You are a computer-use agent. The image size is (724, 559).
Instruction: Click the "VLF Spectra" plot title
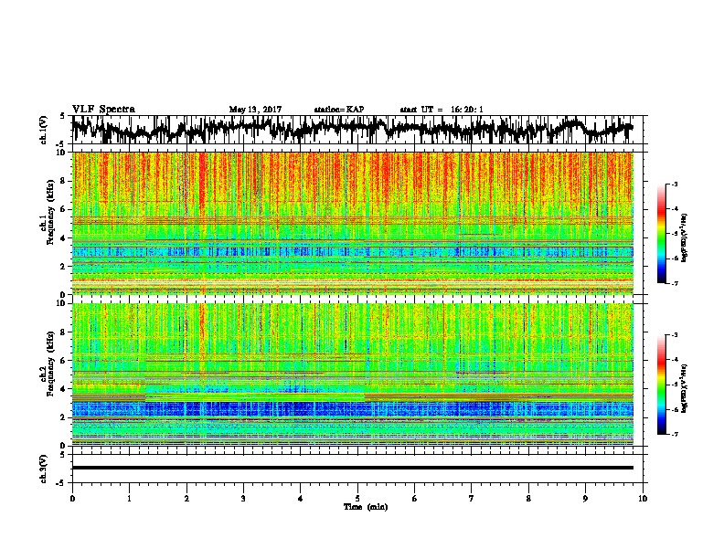[x=103, y=109]
